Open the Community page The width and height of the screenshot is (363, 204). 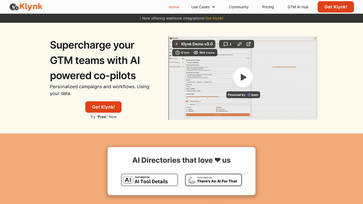pos(239,7)
